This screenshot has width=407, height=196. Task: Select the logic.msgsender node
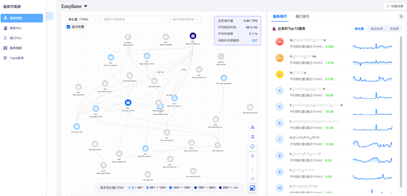tap(223, 78)
